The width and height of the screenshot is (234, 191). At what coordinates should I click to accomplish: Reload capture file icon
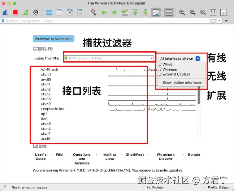pos(80,12)
